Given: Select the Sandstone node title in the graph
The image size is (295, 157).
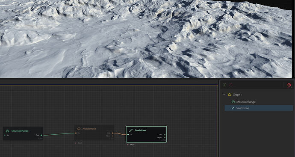Looking at the screenshot, I should (140, 130).
